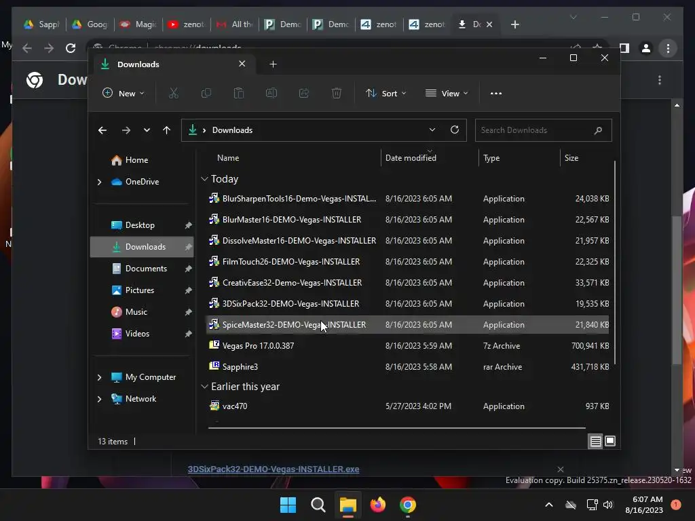Select BlurMaster16-DEMO-Vegas-INSTALLER file
Image resolution: width=695 pixels, height=521 pixels.
click(408, 220)
